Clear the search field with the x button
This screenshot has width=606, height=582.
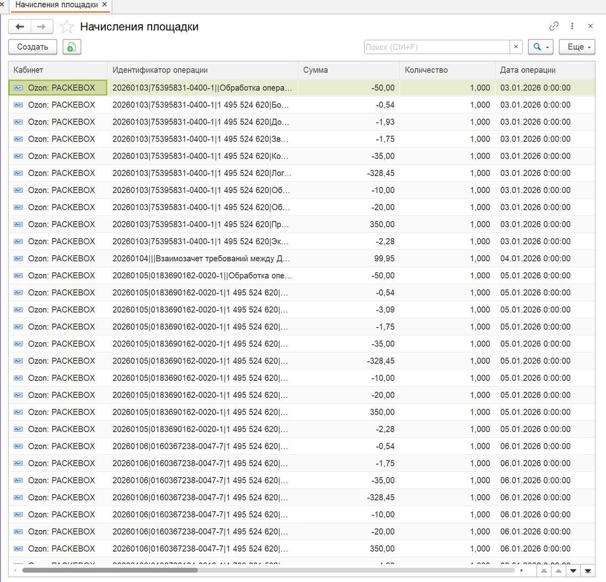point(516,47)
